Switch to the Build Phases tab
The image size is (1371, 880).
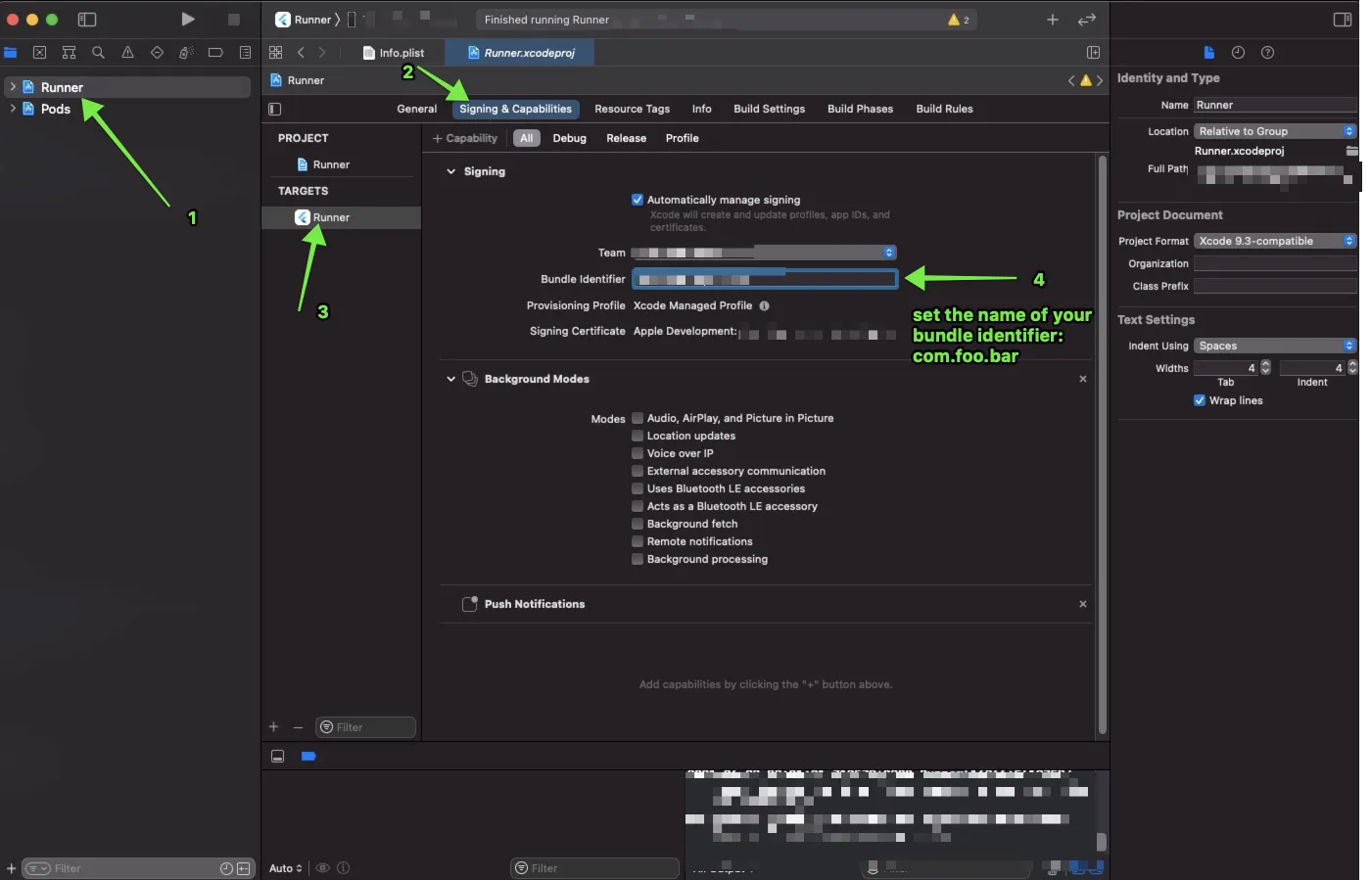861,109
